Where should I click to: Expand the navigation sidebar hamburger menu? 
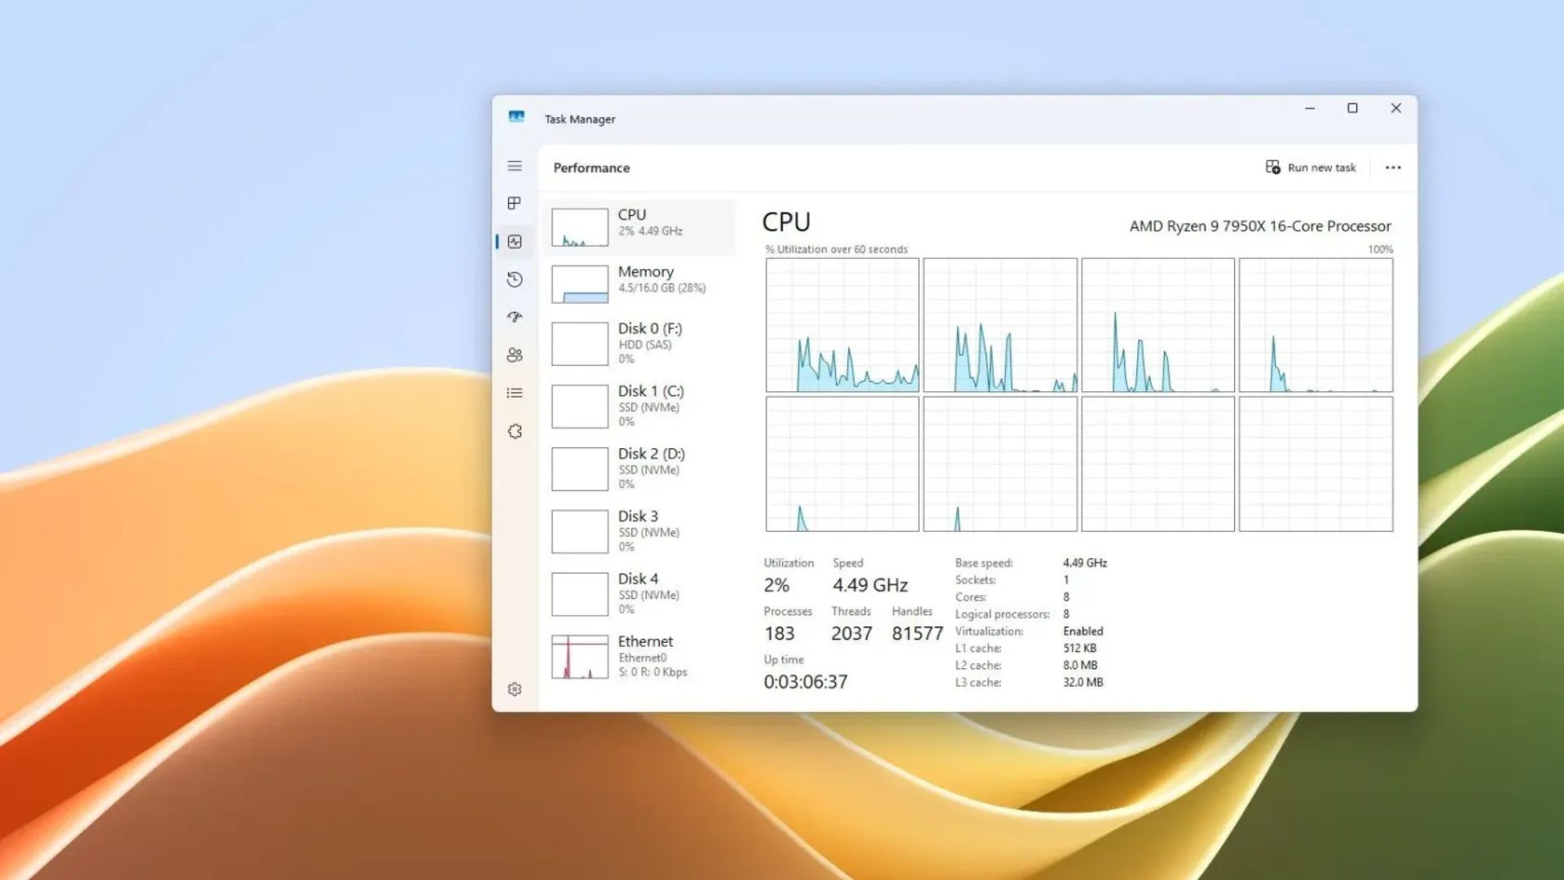click(x=515, y=166)
